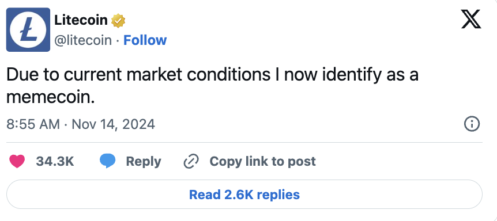The height and width of the screenshot is (221, 497).
Task: Select Copy link to post
Action: [263, 162]
